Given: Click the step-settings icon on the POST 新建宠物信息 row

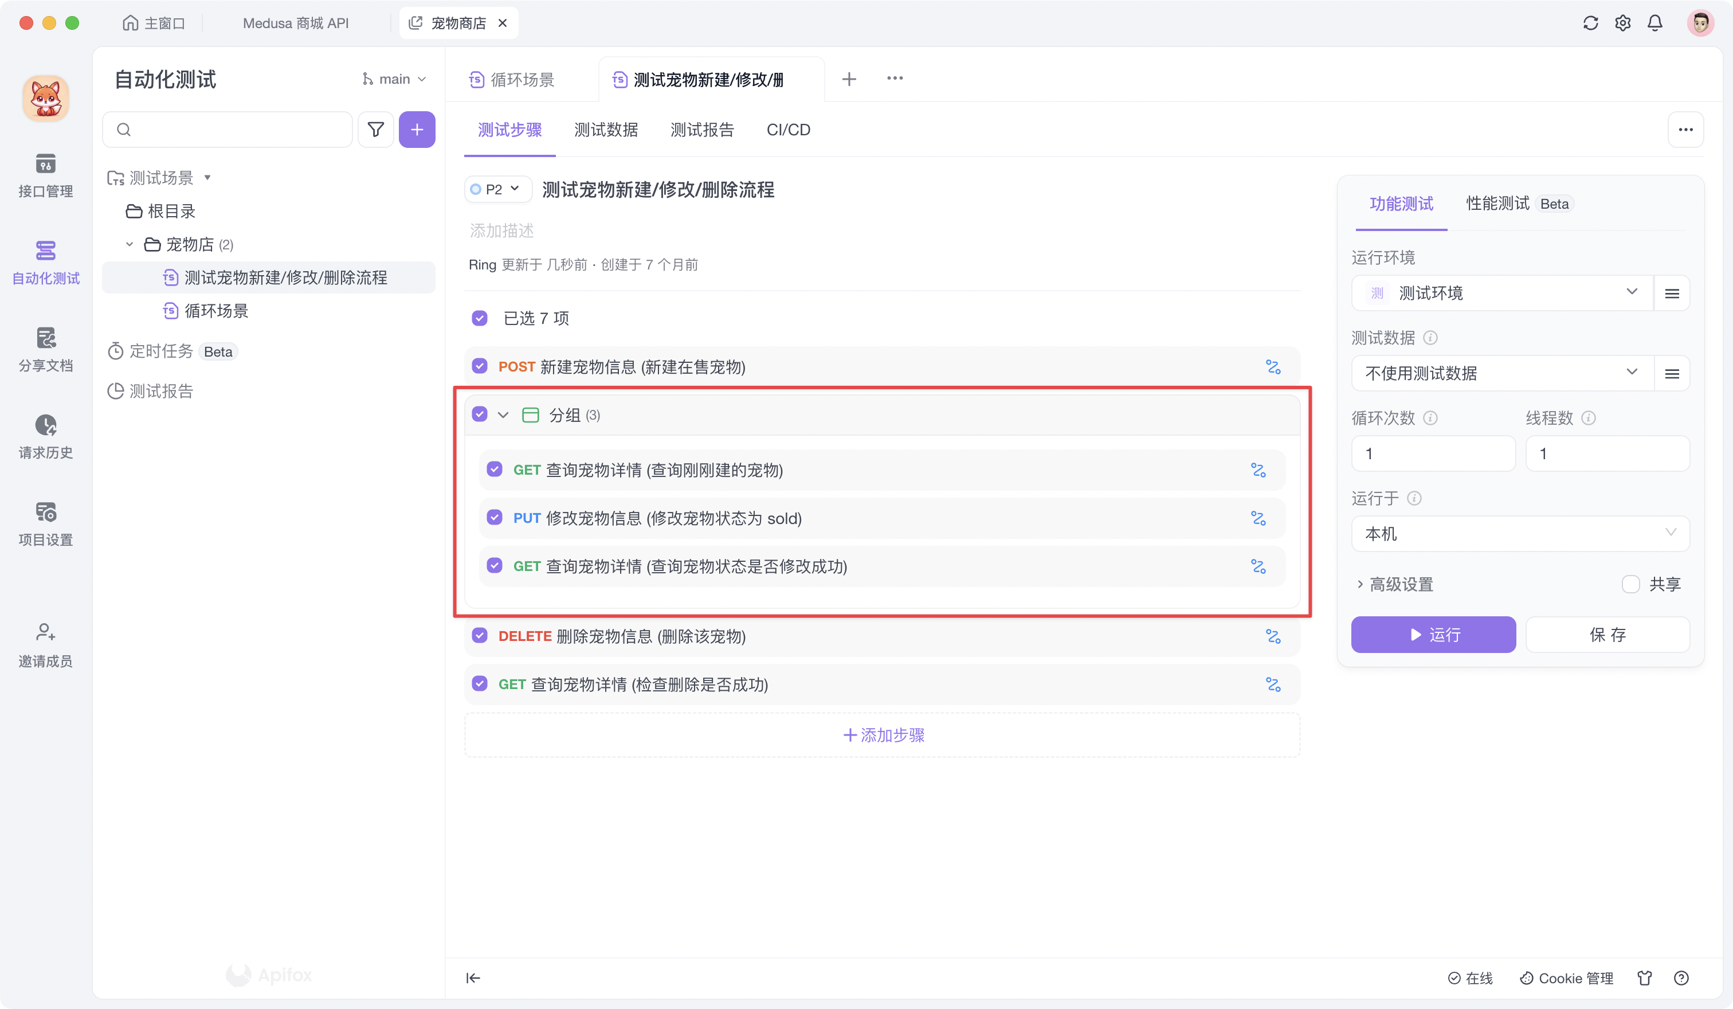Looking at the screenshot, I should click(1273, 367).
